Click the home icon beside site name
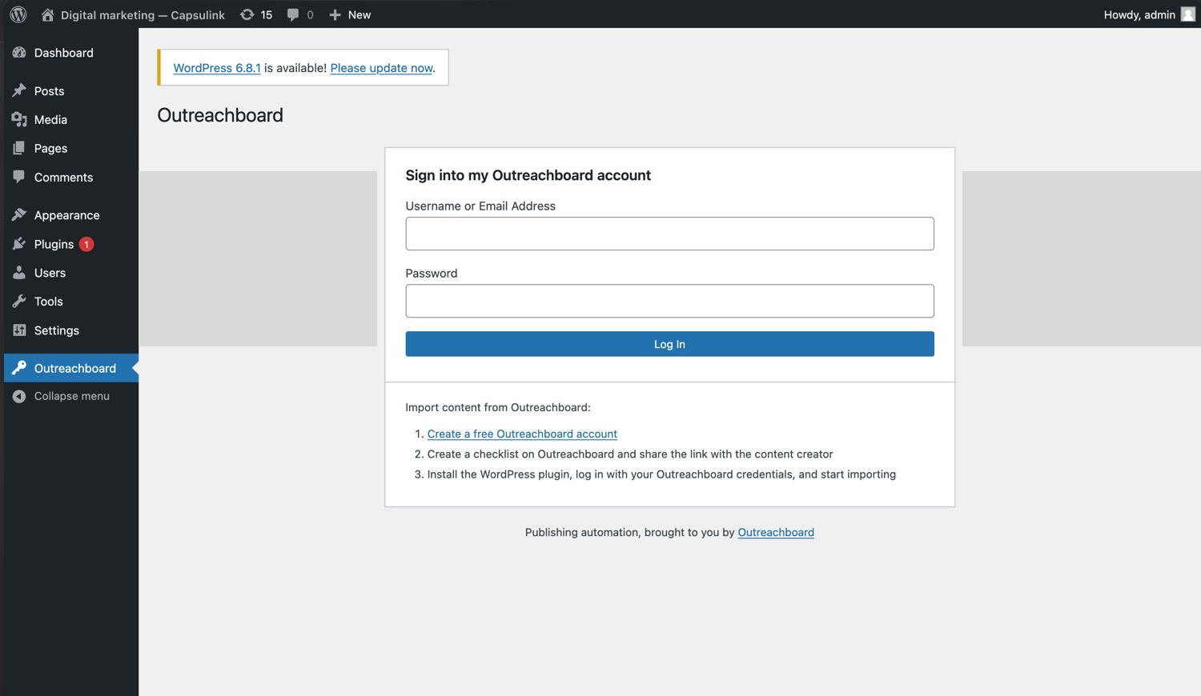1201x696 pixels. [x=47, y=14]
